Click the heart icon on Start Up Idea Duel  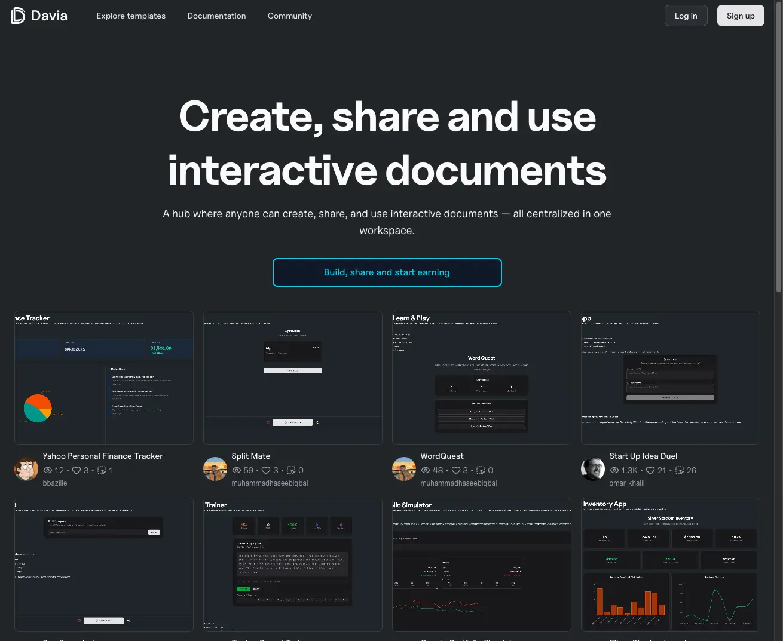tap(650, 471)
